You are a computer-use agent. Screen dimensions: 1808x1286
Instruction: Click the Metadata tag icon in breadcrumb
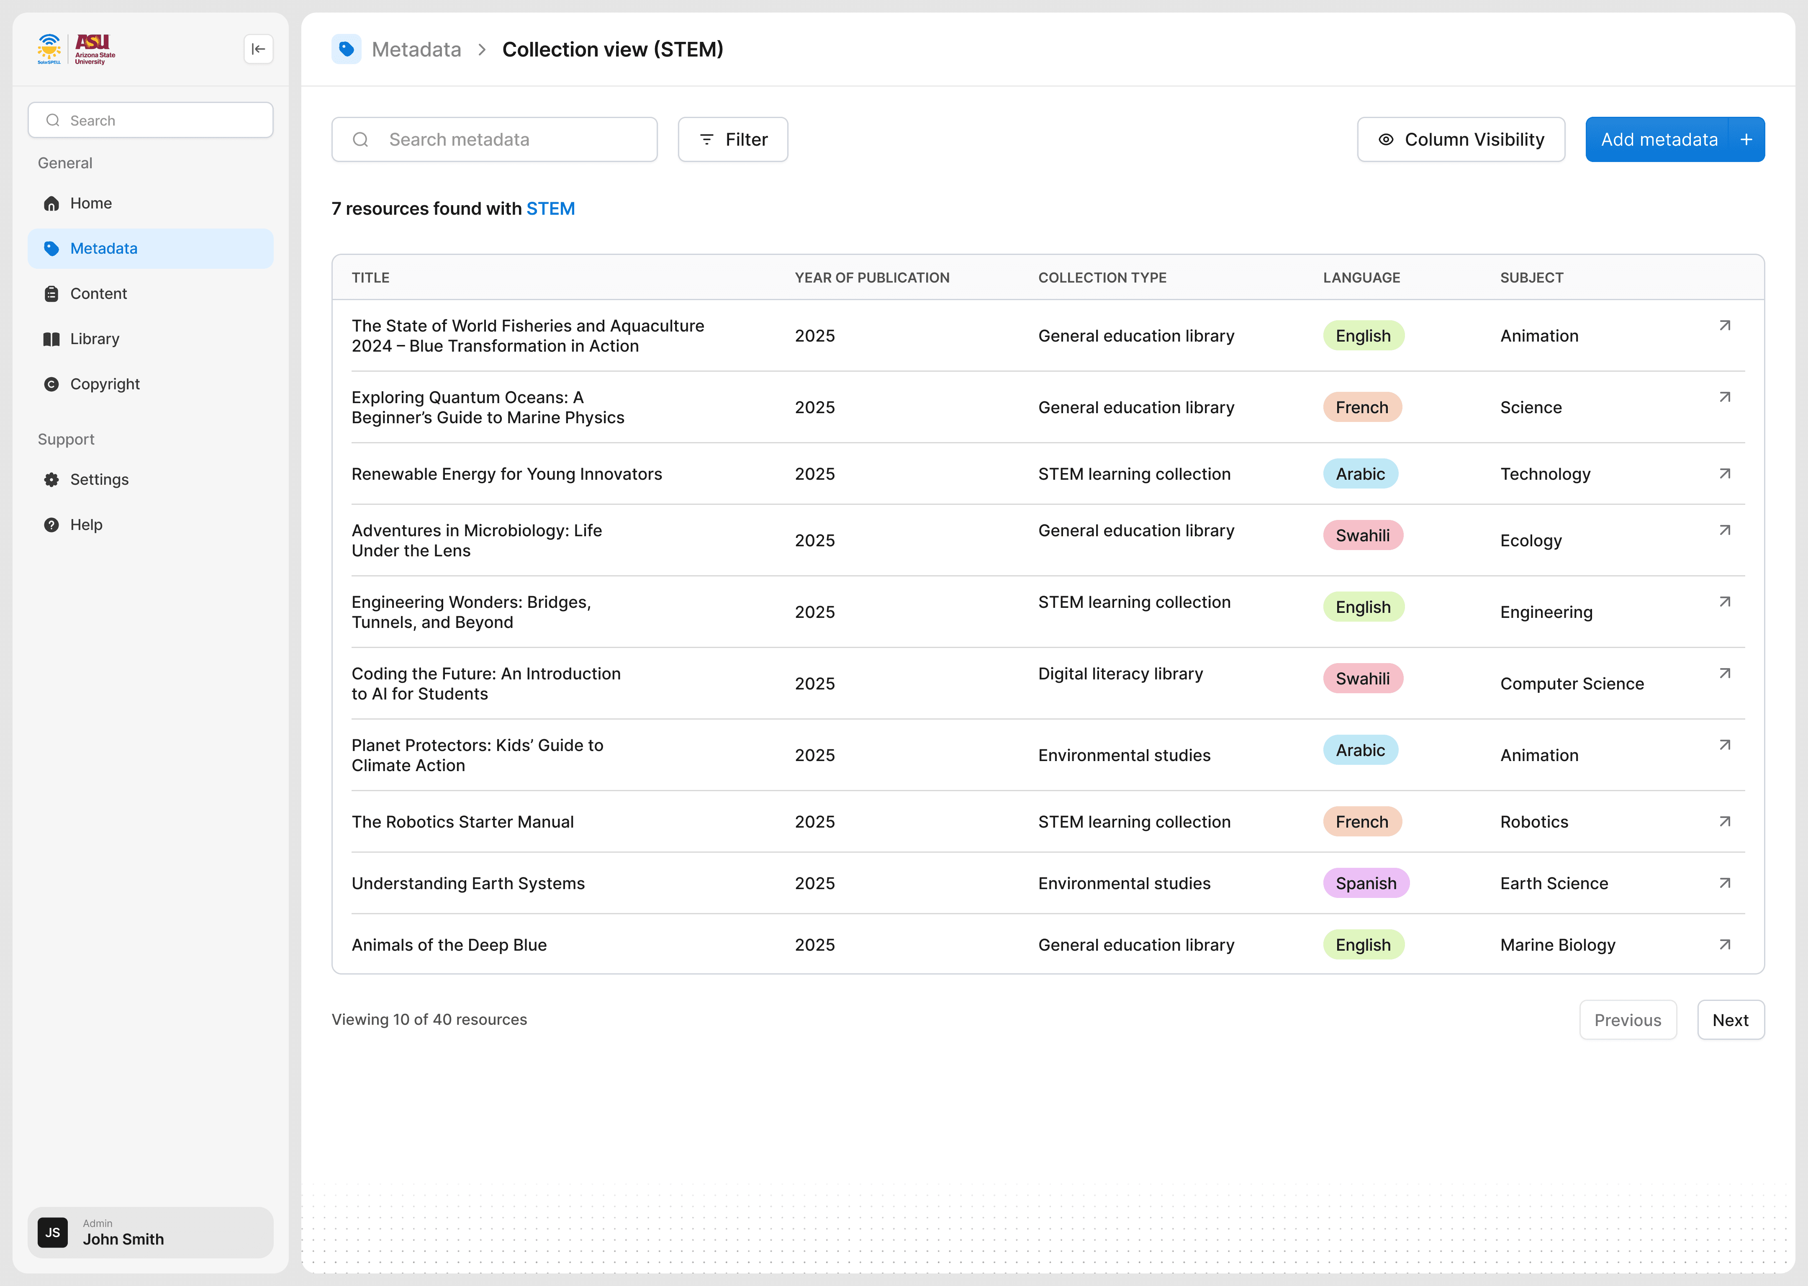point(346,49)
